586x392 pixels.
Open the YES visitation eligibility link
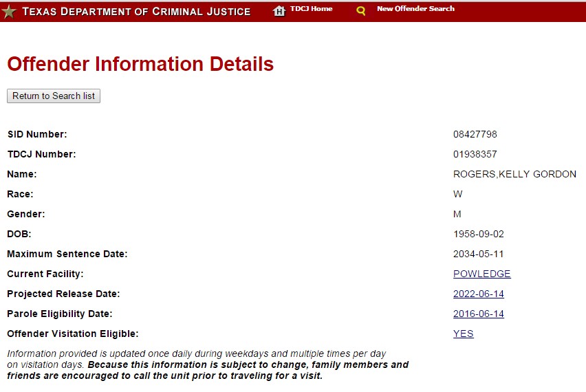(x=464, y=334)
